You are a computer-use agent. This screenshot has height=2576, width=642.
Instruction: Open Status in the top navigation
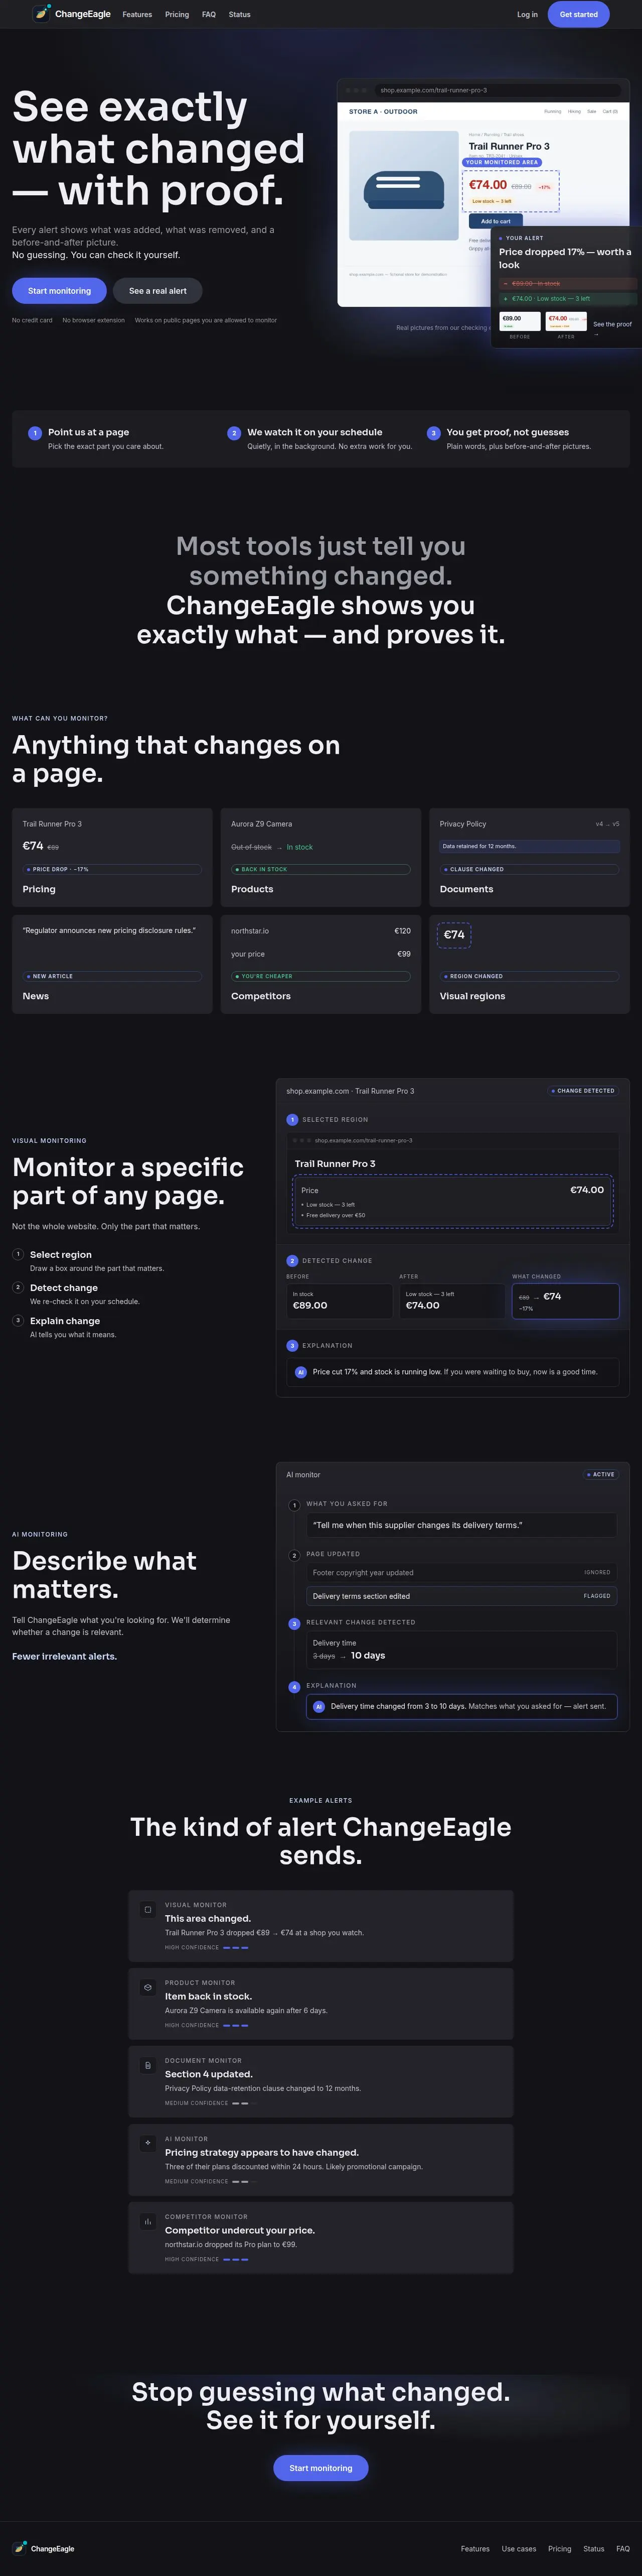pyautogui.click(x=240, y=15)
